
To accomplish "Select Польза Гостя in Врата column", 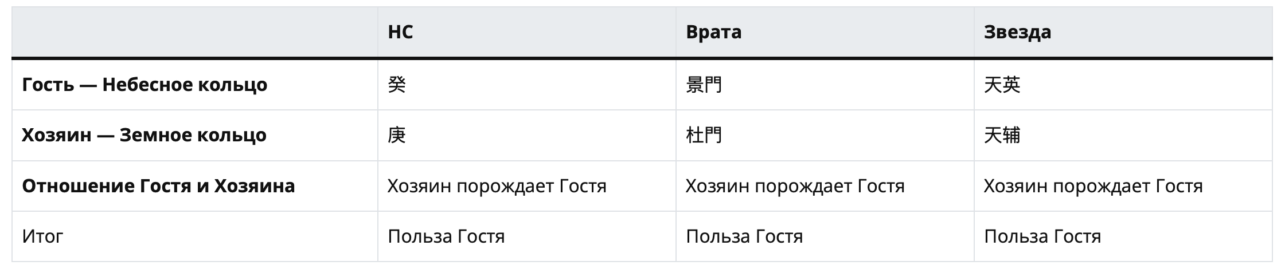I will [744, 236].
